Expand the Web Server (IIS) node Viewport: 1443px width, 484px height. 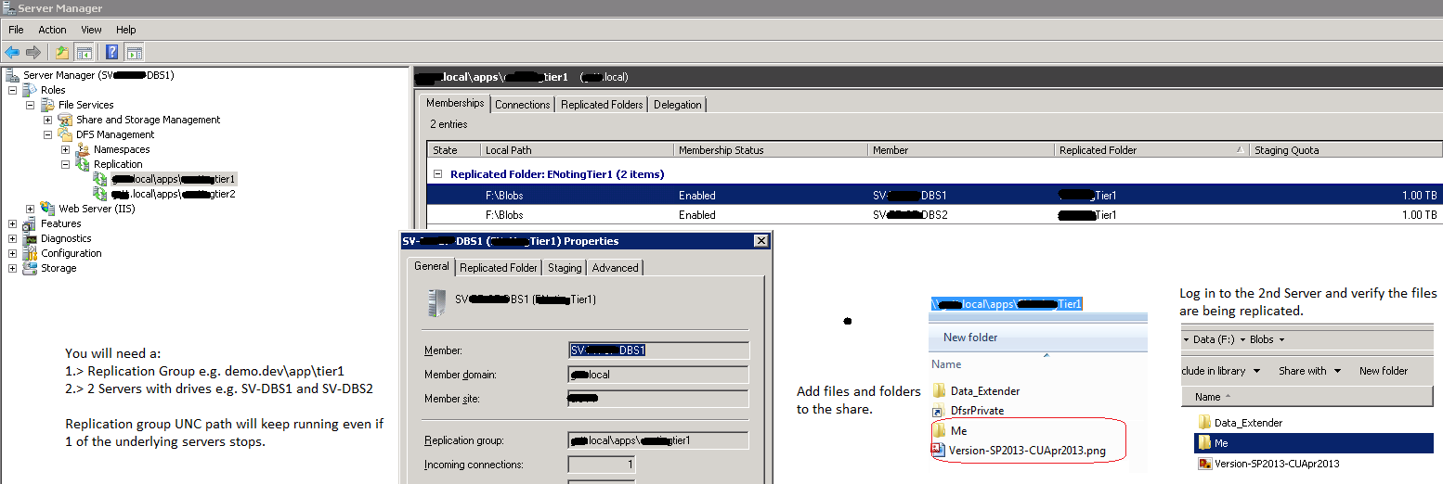30,209
